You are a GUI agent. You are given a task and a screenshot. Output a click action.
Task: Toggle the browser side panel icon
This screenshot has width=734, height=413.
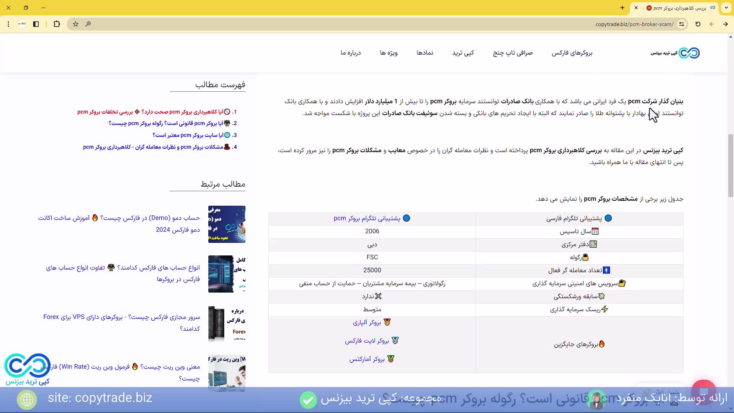pos(36,24)
